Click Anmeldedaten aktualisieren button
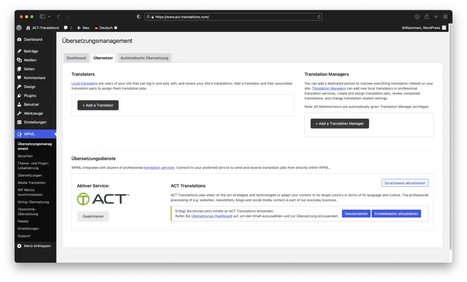Screen dimensions: 467x282 tap(396, 214)
